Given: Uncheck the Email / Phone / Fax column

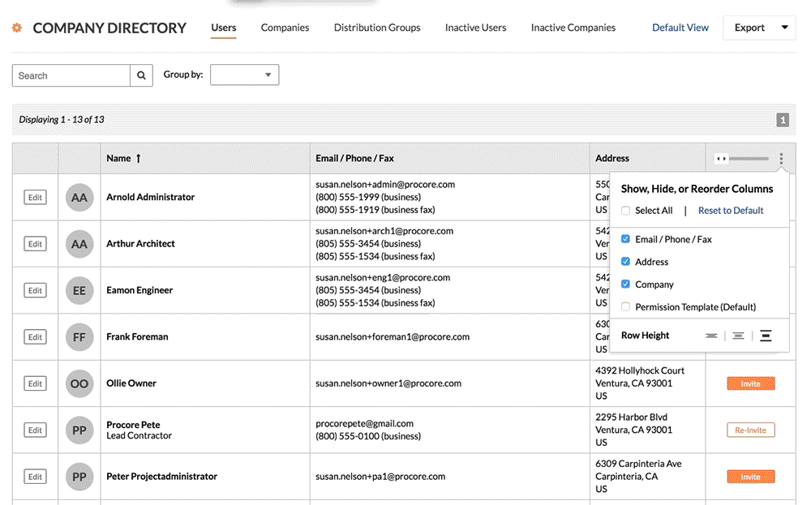Looking at the screenshot, I should tap(625, 239).
